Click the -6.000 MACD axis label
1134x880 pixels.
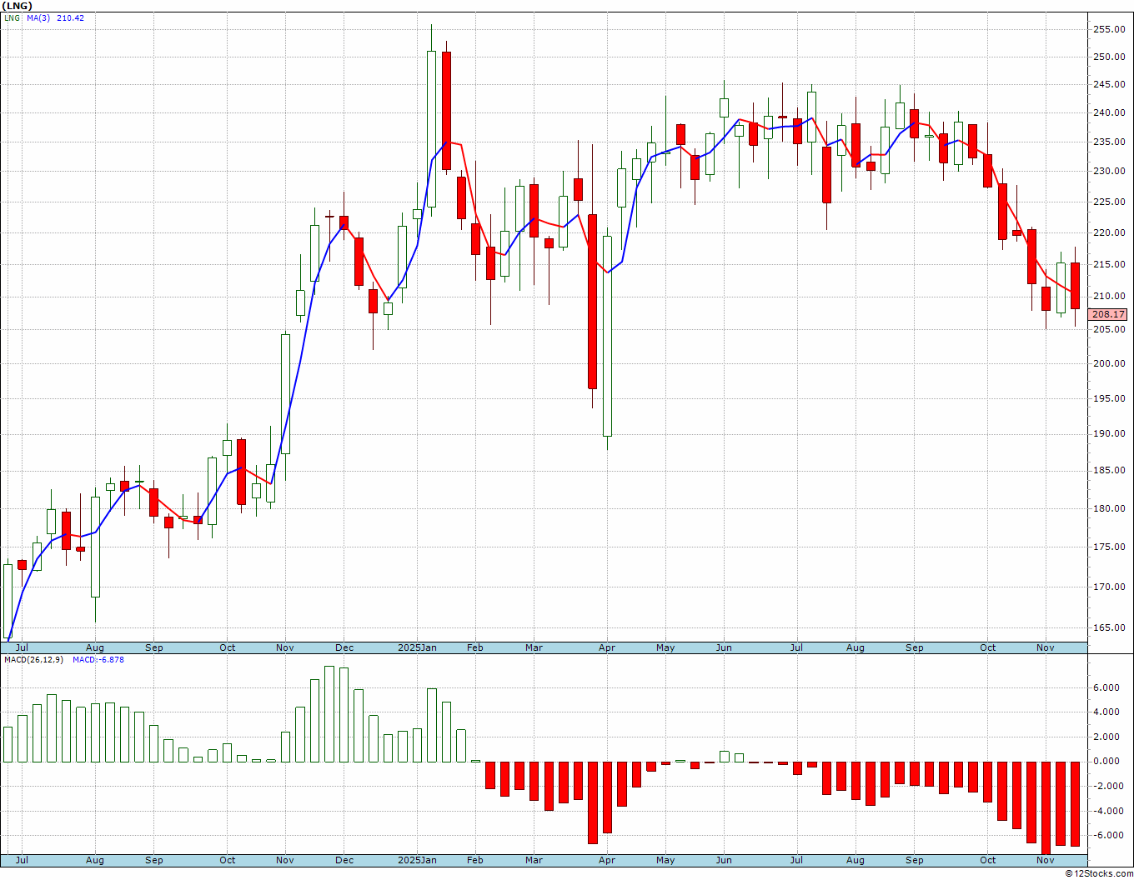coord(1109,835)
